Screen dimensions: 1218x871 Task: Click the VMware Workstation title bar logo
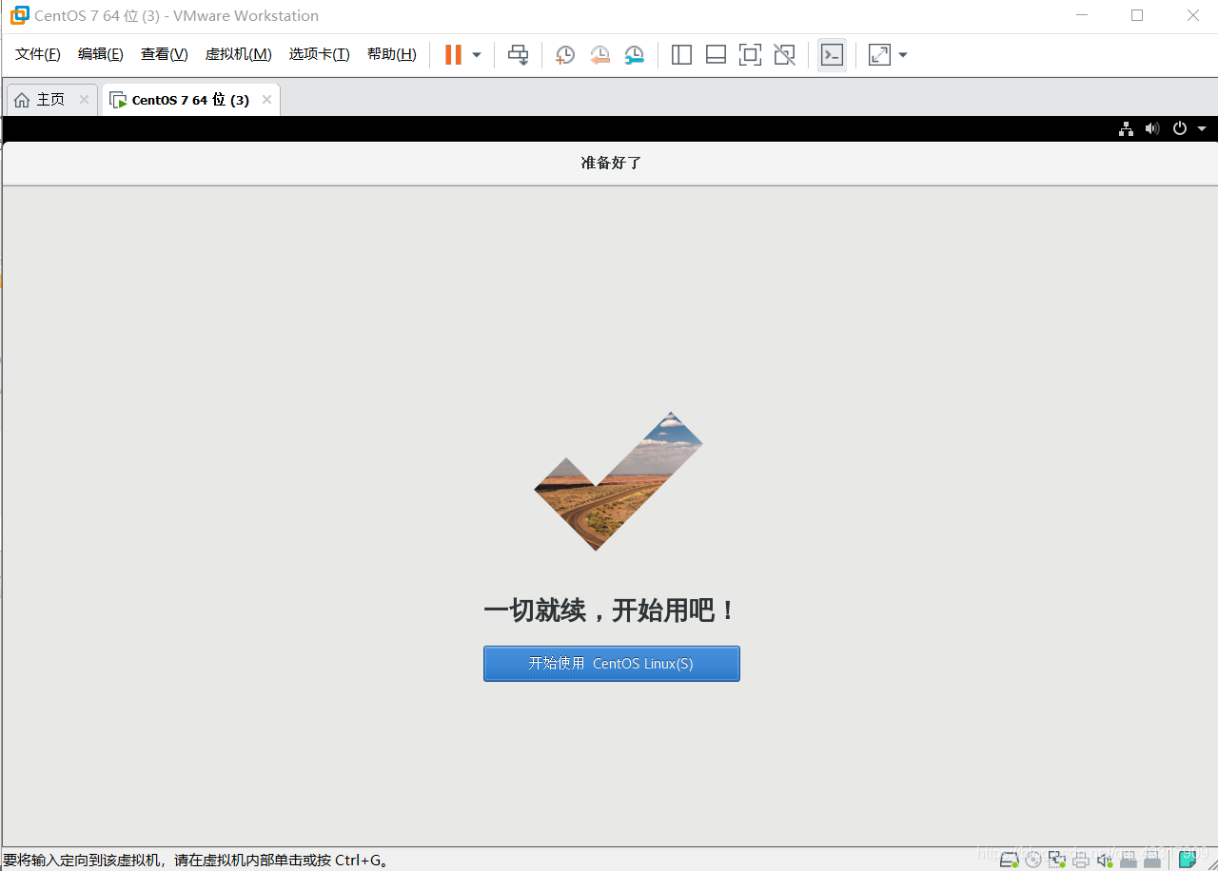(19, 15)
